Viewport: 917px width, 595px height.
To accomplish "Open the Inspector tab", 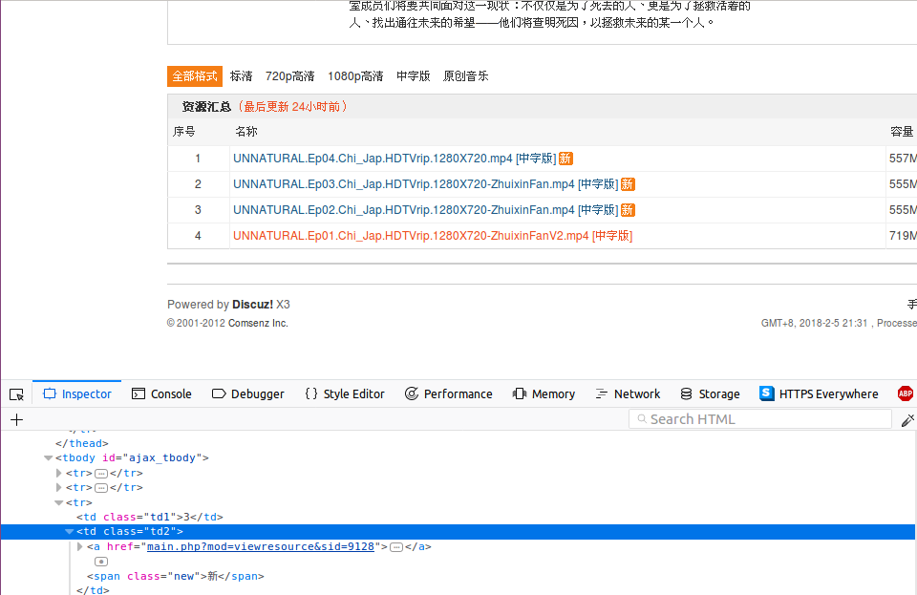I will pyautogui.click(x=77, y=393).
